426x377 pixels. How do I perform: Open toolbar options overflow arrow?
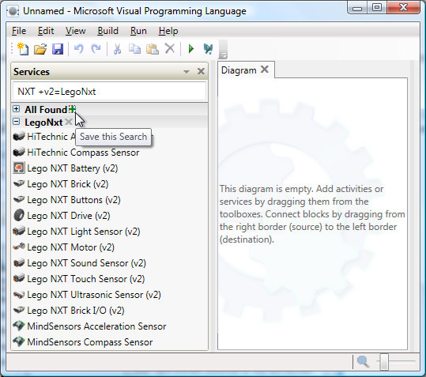pyautogui.click(x=223, y=55)
